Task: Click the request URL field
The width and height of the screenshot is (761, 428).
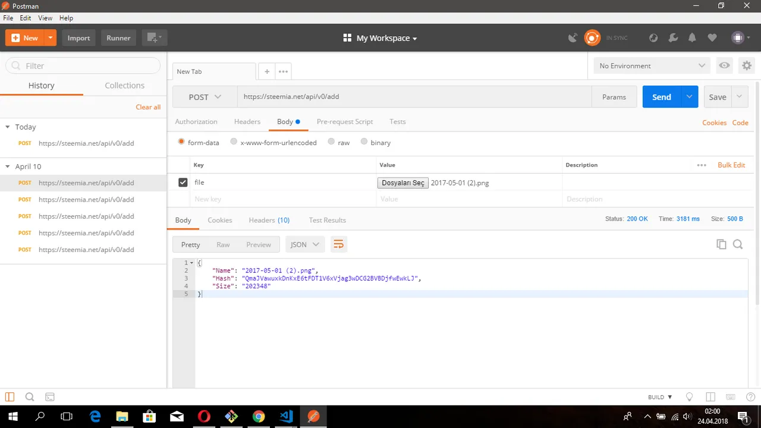Action: pos(414,97)
